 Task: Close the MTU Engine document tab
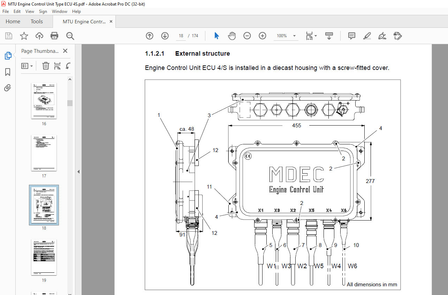tap(111, 22)
